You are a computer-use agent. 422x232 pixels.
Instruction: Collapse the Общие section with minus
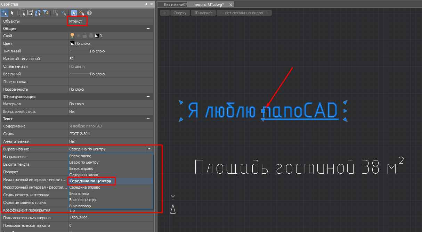pyautogui.click(x=148, y=28)
